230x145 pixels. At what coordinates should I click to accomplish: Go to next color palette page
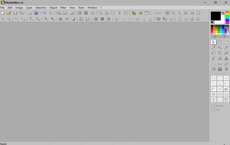tap(224, 37)
